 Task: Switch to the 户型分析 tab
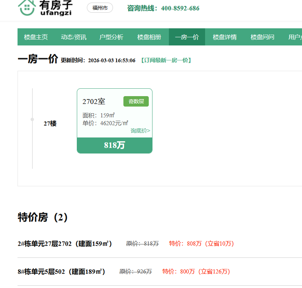[x=111, y=37]
